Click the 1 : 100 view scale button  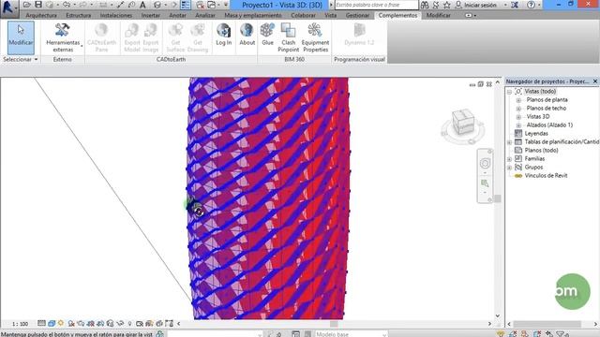click(x=20, y=324)
